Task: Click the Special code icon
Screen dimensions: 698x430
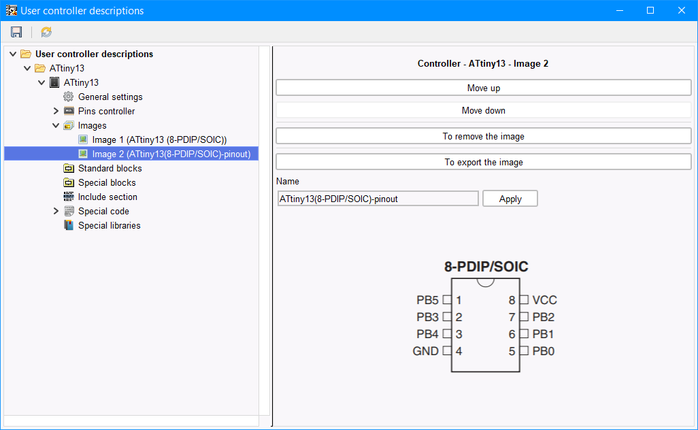Action: [x=69, y=211]
